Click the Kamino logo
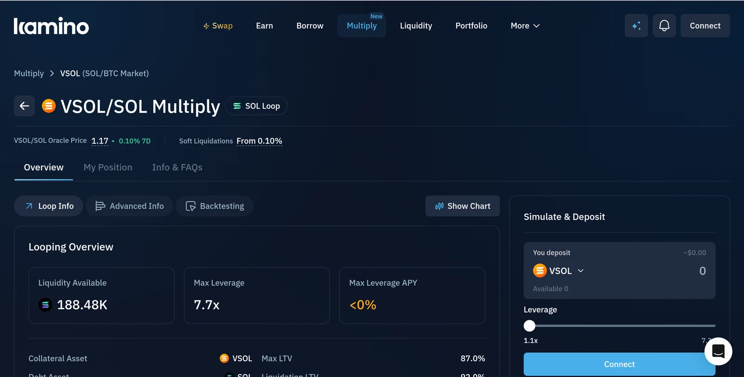 tap(51, 26)
